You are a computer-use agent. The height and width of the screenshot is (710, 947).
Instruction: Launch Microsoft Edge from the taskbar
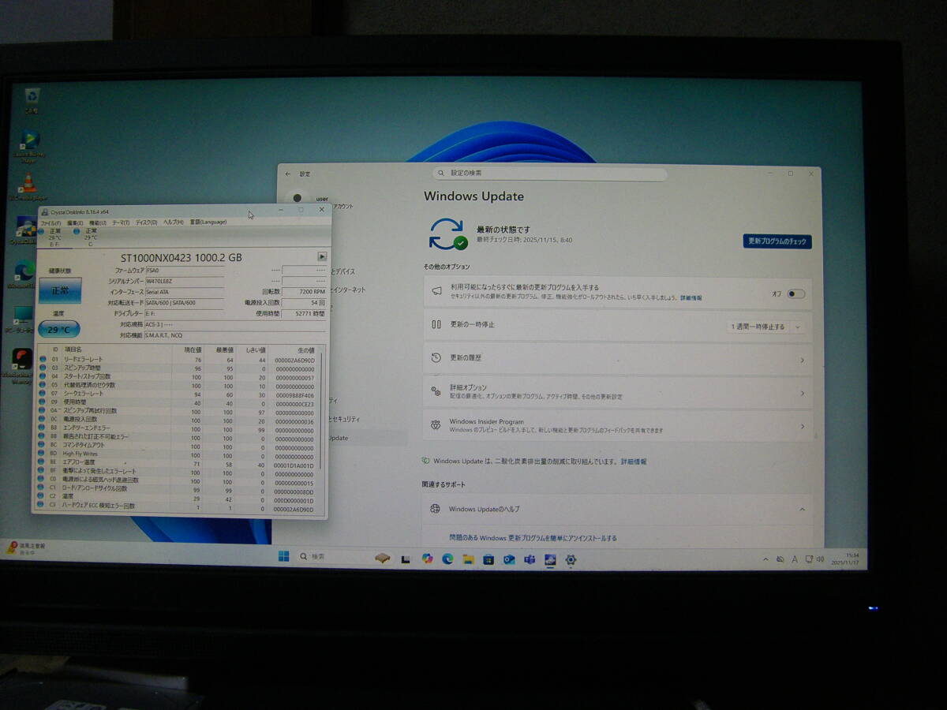(x=447, y=559)
